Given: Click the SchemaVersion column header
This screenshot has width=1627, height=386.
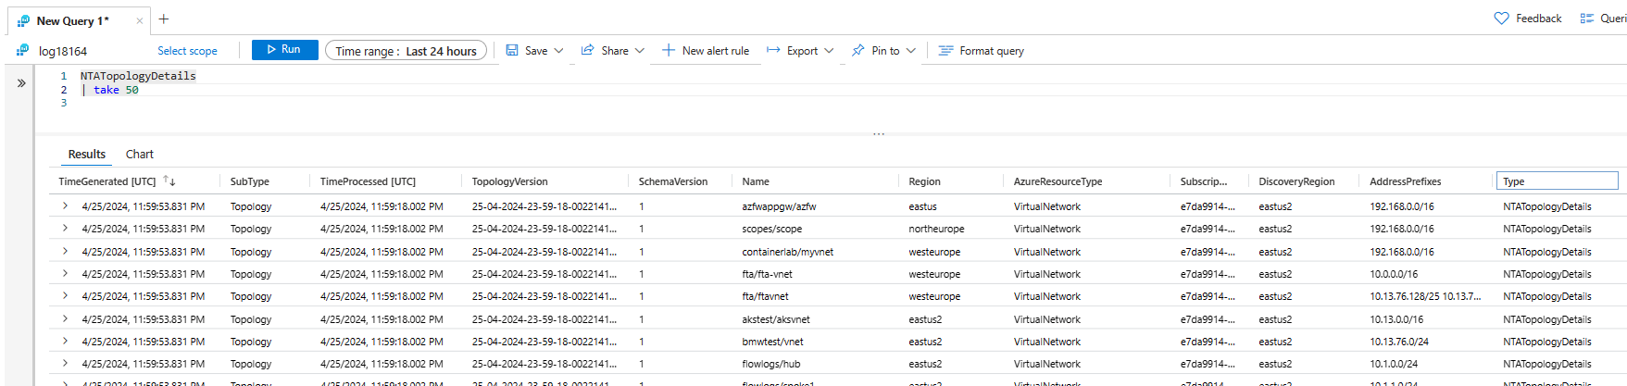Looking at the screenshot, I should [673, 181].
